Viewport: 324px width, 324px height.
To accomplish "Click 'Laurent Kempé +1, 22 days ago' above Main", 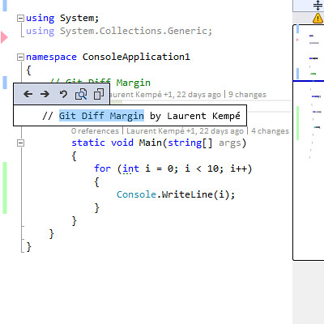I will click(x=185, y=131).
